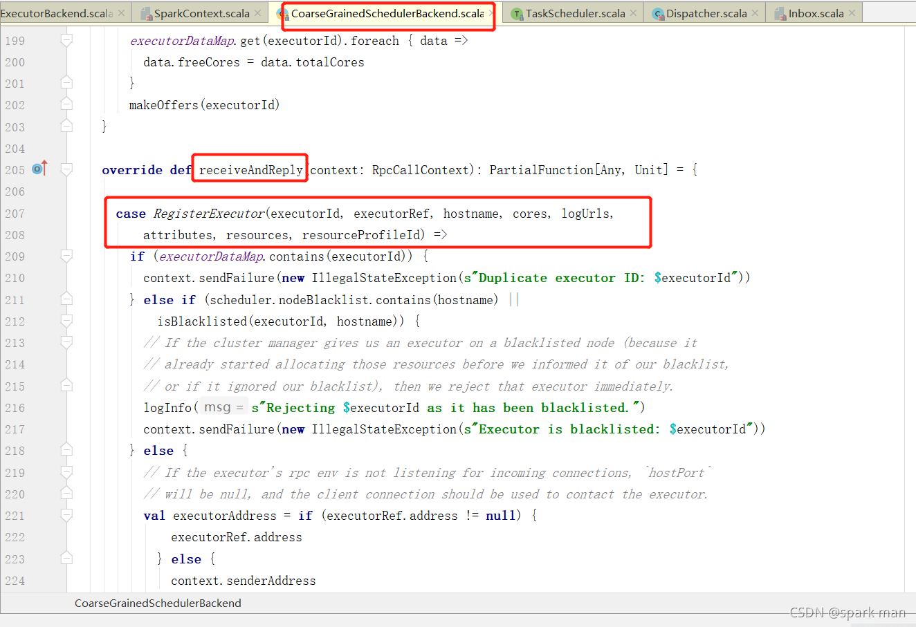Click the fold end marker on line 201
Screen dimensions: 916x627
coord(66,84)
